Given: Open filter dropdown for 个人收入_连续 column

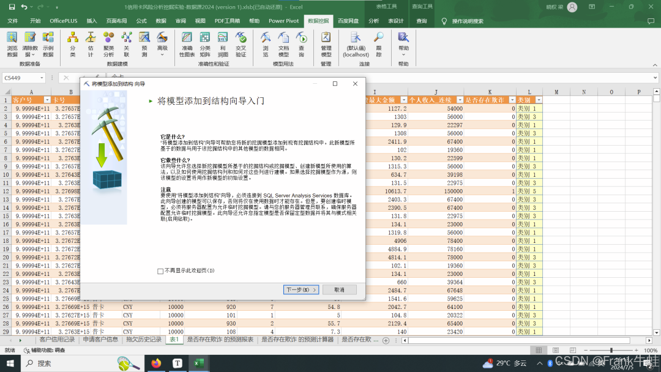Looking at the screenshot, I should point(460,100).
